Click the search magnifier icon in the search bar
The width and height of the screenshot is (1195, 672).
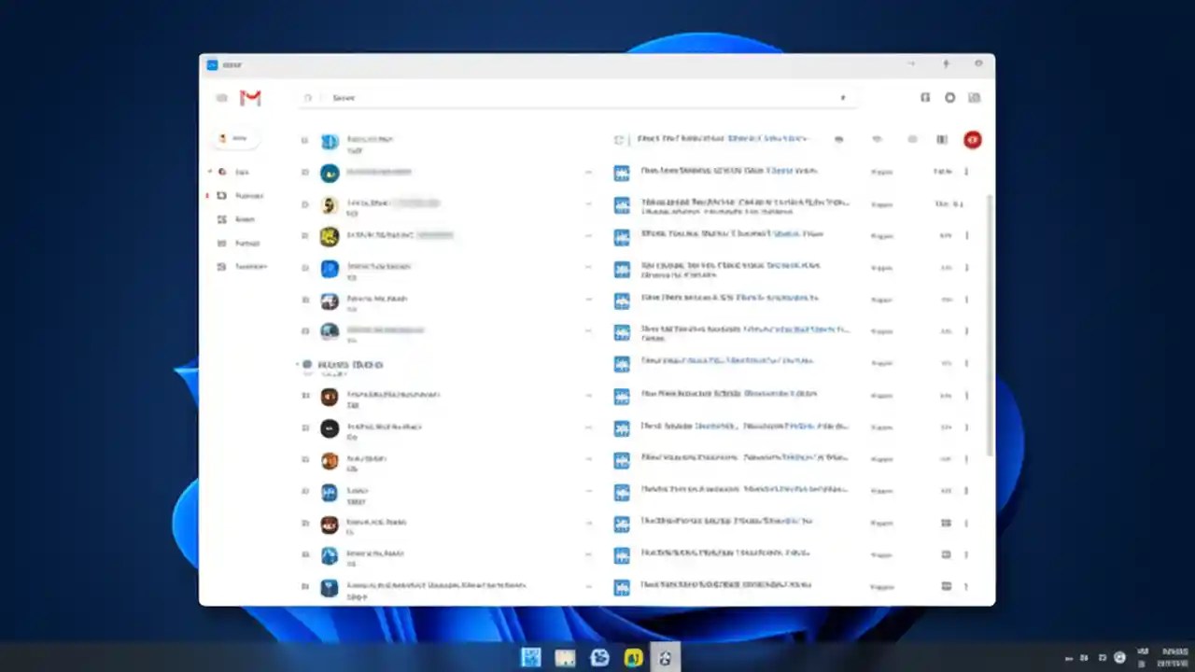tap(308, 97)
